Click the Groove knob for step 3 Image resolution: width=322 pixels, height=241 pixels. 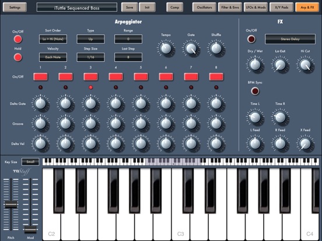[90, 123]
